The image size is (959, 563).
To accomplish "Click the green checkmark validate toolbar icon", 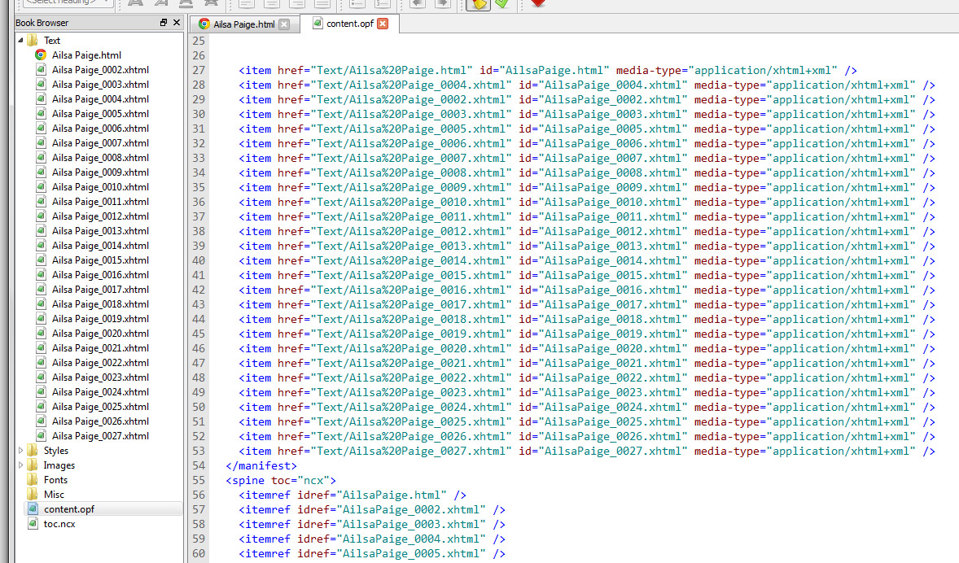I will point(502,4).
